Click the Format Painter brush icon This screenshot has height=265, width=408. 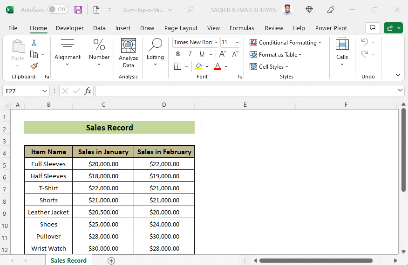(34, 66)
